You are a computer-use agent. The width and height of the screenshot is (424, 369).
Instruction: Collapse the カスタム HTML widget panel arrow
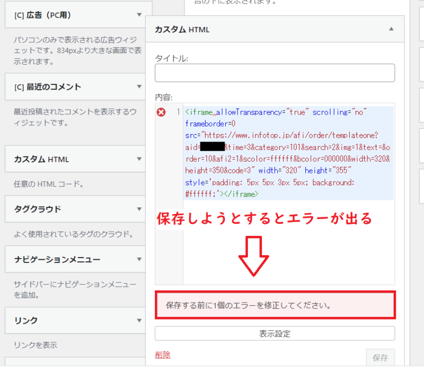pyautogui.click(x=391, y=30)
